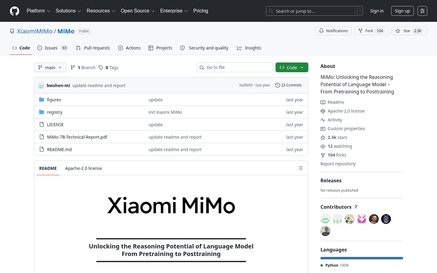The image size is (437, 273).
Task: Open the first contributor avatar
Action: tap(325, 219)
